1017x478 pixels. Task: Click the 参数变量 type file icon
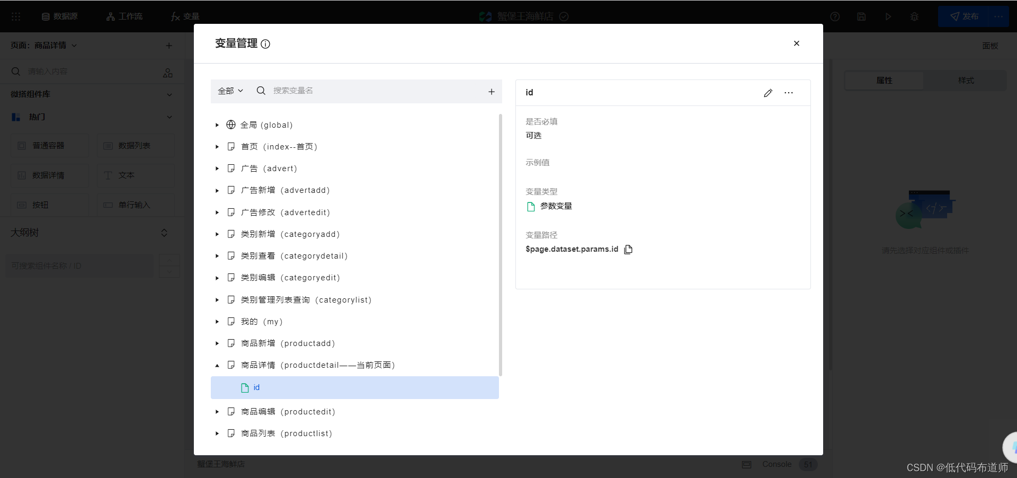tap(531, 207)
